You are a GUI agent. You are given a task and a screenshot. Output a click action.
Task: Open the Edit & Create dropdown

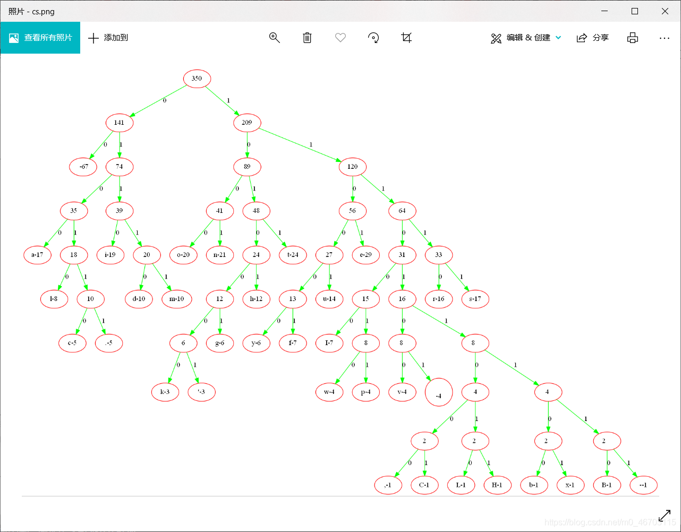click(x=526, y=38)
